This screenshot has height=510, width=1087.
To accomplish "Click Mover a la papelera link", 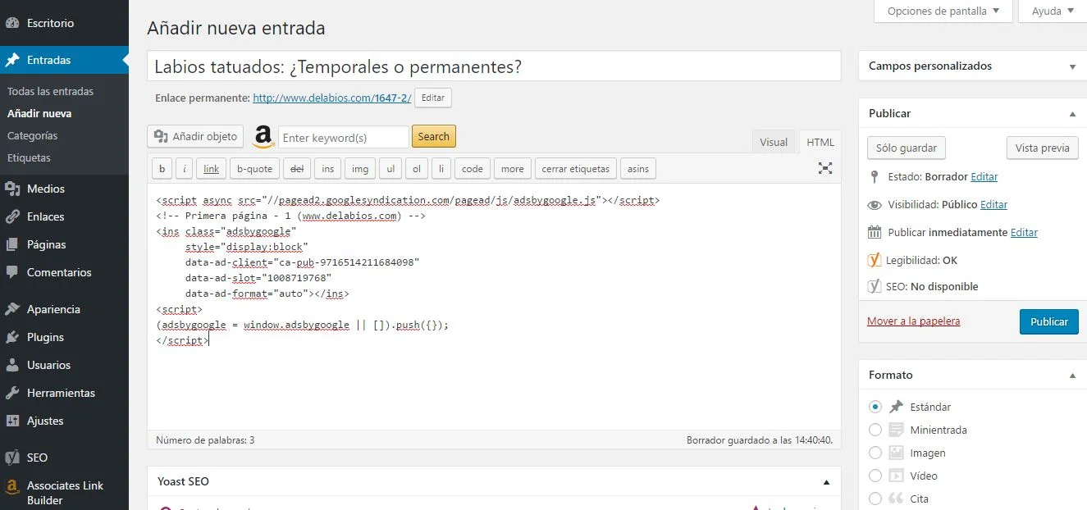I will coord(913,321).
